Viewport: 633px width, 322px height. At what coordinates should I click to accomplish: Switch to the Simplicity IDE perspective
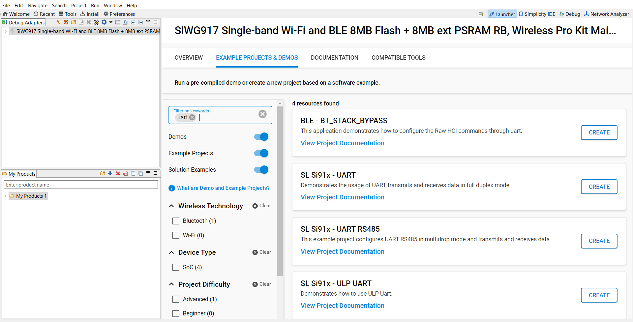click(x=537, y=14)
